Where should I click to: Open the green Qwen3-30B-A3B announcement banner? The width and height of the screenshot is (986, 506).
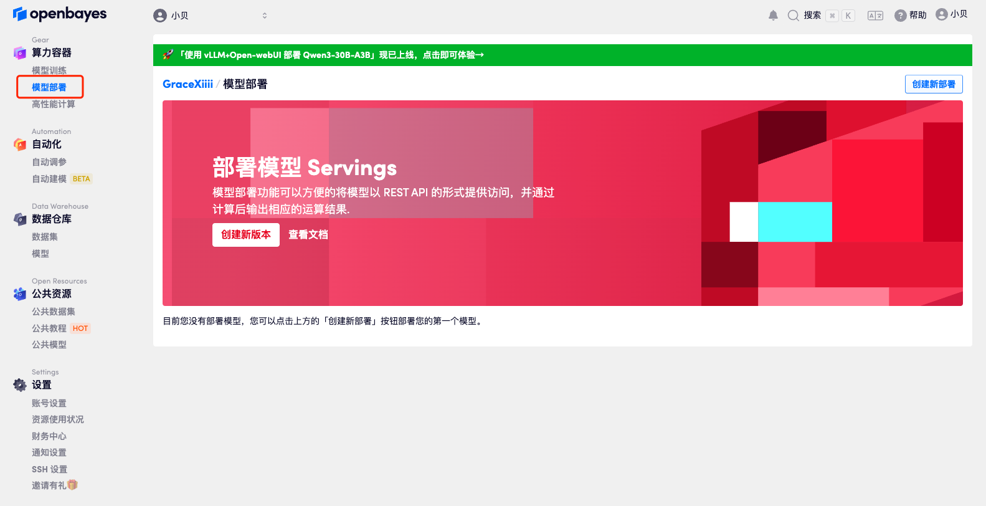point(562,55)
